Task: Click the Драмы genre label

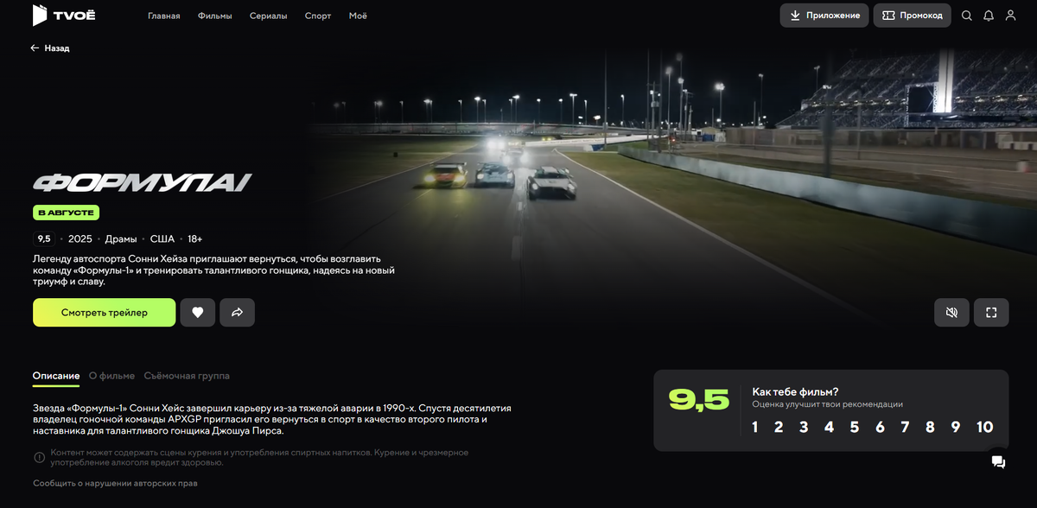Action: pyautogui.click(x=121, y=238)
